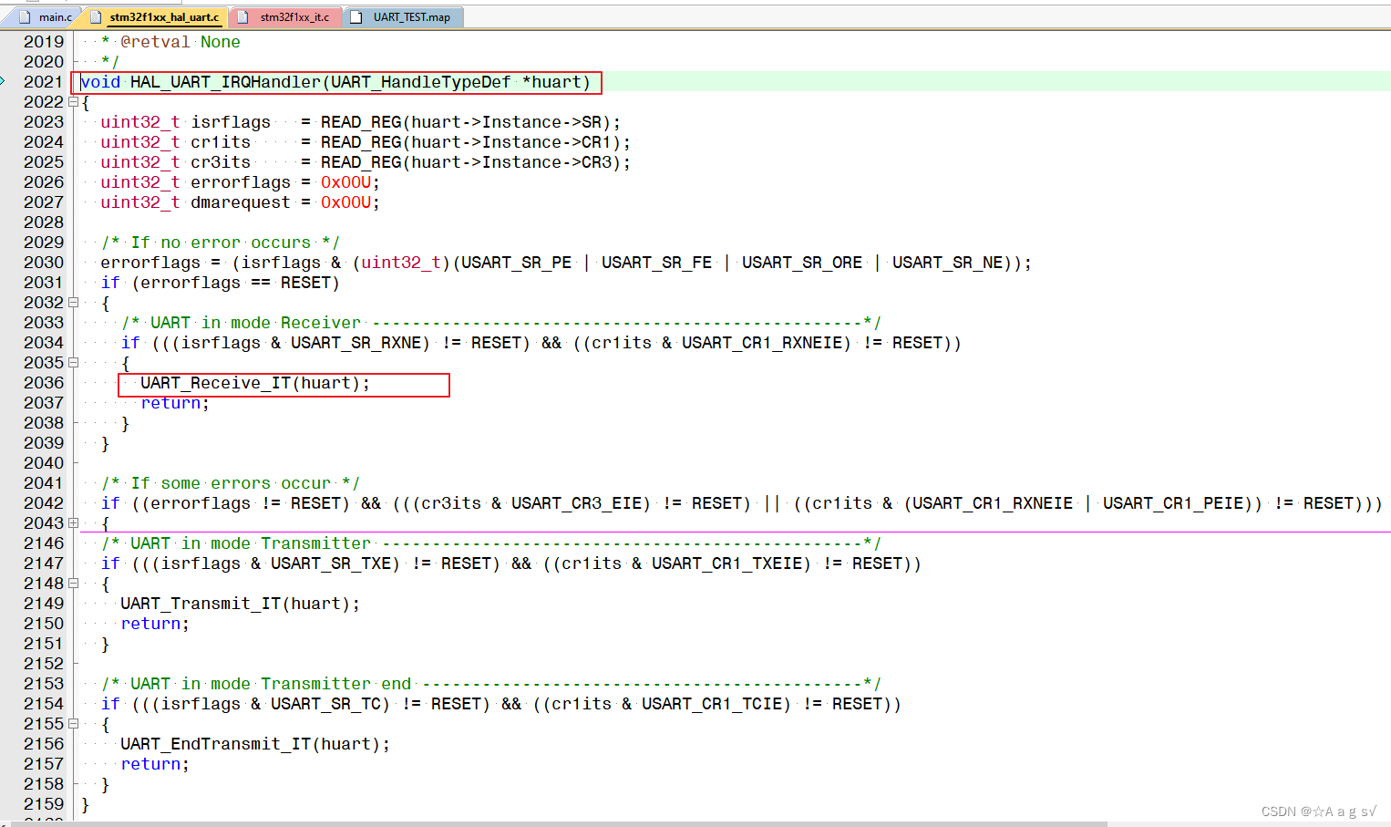Collapse the code fold at line 2022
The image size is (1391, 827).
[74, 102]
